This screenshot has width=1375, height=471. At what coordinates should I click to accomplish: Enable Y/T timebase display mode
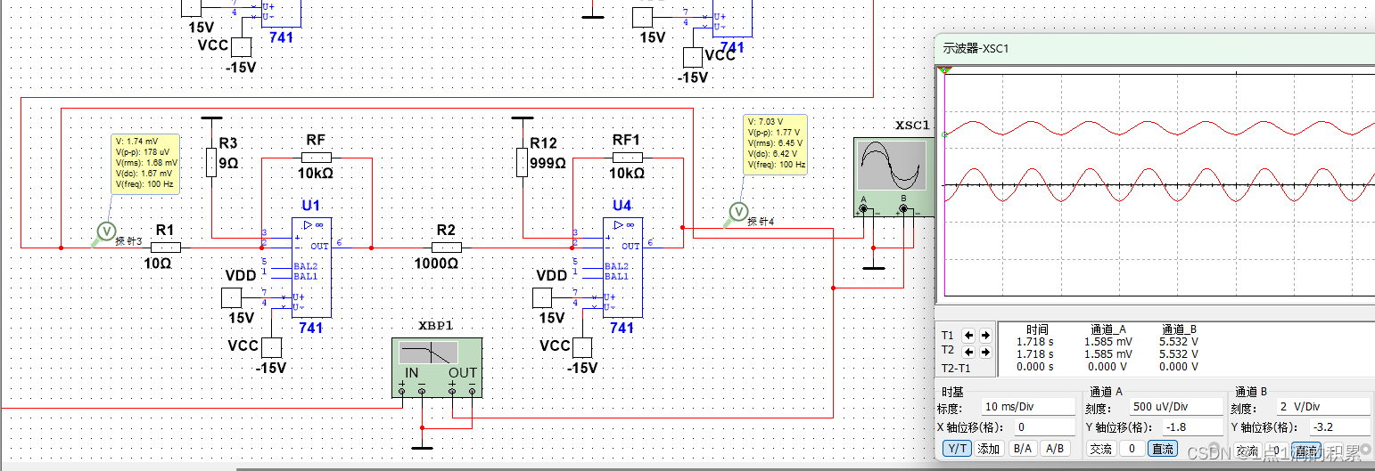pos(959,450)
